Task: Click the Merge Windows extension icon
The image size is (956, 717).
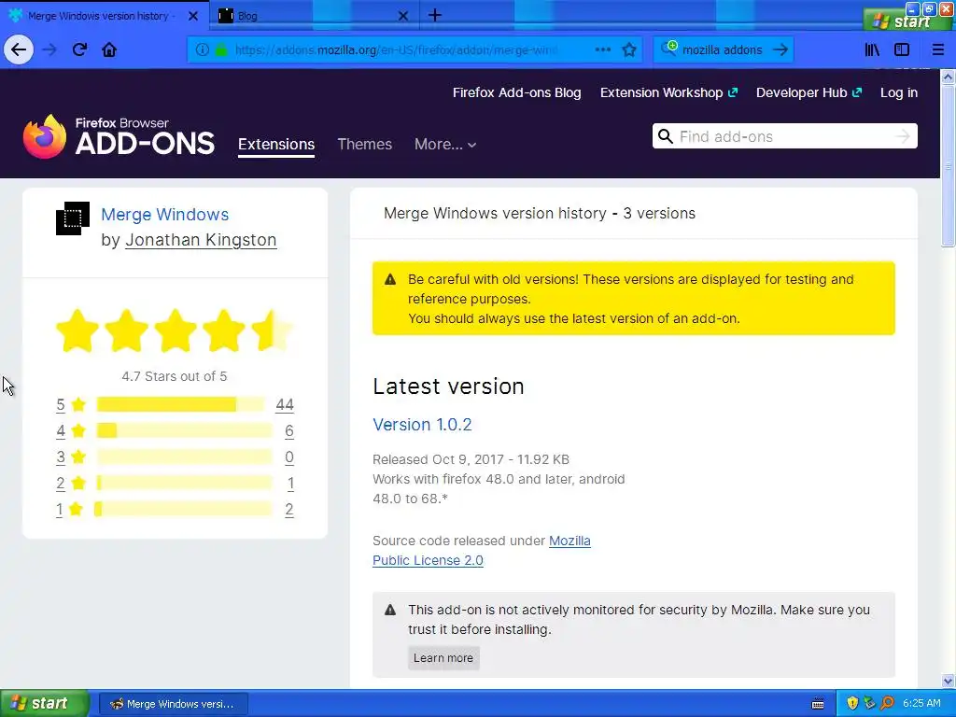Action: (x=73, y=218)
